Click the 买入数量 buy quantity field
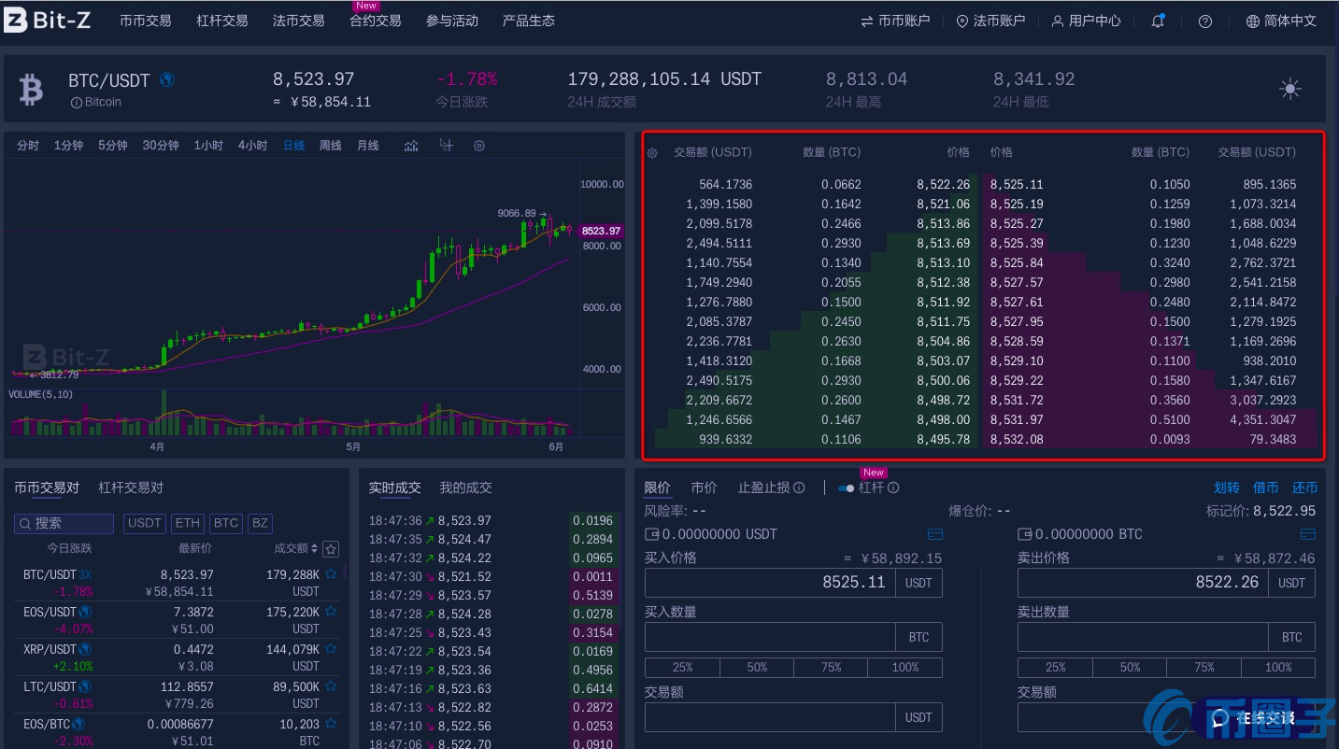Viewport: 1339px width, 749px height. point(770,637)
